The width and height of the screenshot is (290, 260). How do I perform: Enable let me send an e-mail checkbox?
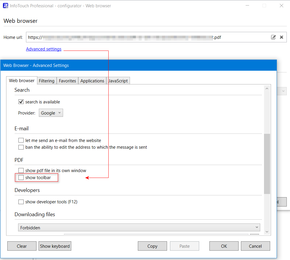pos(21,140)
